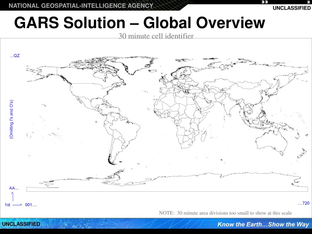Viewport: 312px width, 234px height.
Task: Click the 'GARS Solution – Global Overview' title
Action: click(140, 23)
